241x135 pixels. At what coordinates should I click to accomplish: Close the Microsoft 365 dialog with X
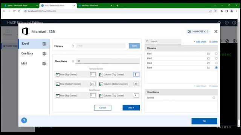tap(216, 31)
